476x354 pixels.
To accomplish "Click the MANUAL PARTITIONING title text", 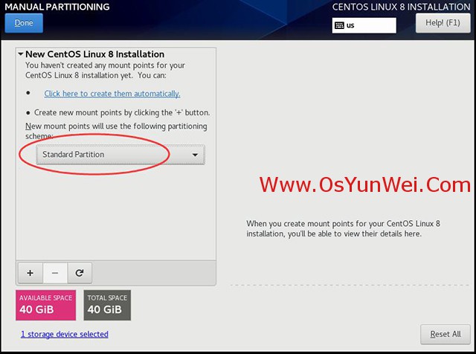I will (57, 7).
